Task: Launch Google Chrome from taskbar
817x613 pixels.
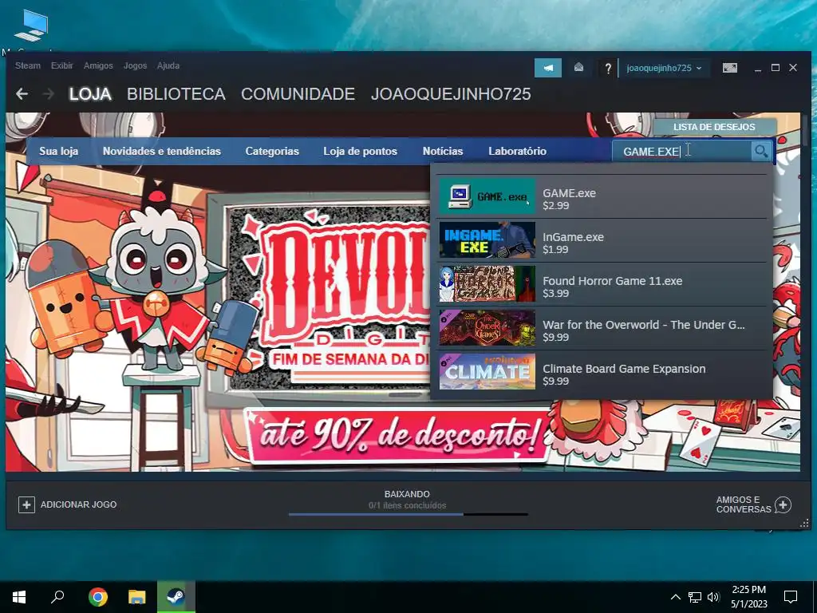Action: (x=97, y=597)
